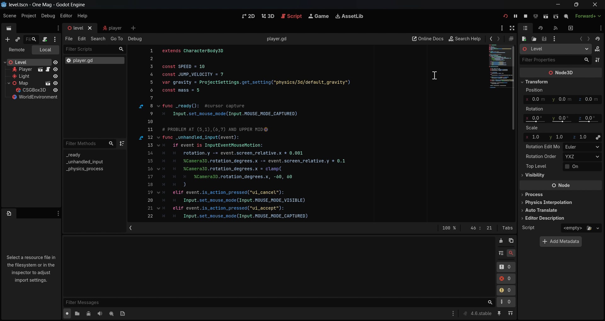
Task: Hide the Player node
Action: pyautogui.click(x=55, y=69)
